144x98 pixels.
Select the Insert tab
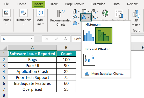click(38, 5)
